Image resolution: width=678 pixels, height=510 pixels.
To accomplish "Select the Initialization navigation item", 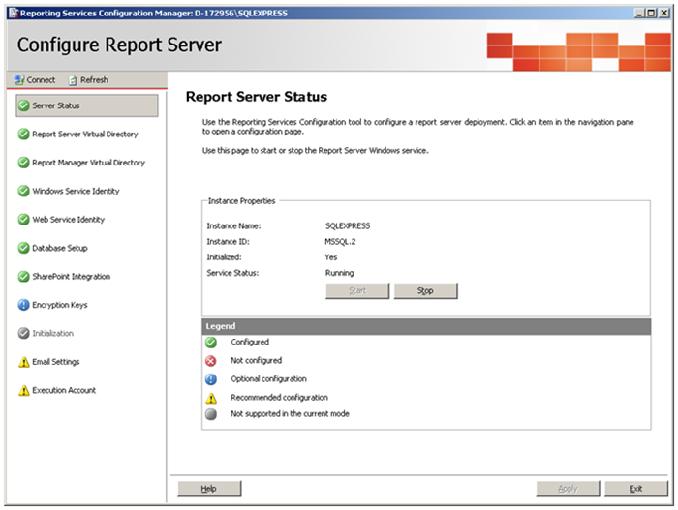I will point(52,333).
